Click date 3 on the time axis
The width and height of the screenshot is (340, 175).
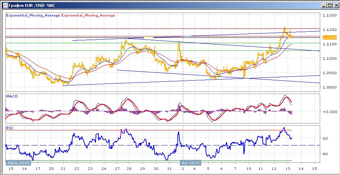click(183, 169)
